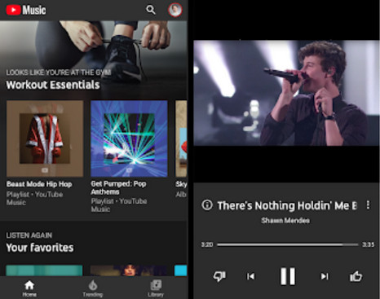Tap the song title 'There's Nothing Holdin' Me'
The height and width of the screenshot is (299, 380).
pyautogui.click(x=287, y=205)
